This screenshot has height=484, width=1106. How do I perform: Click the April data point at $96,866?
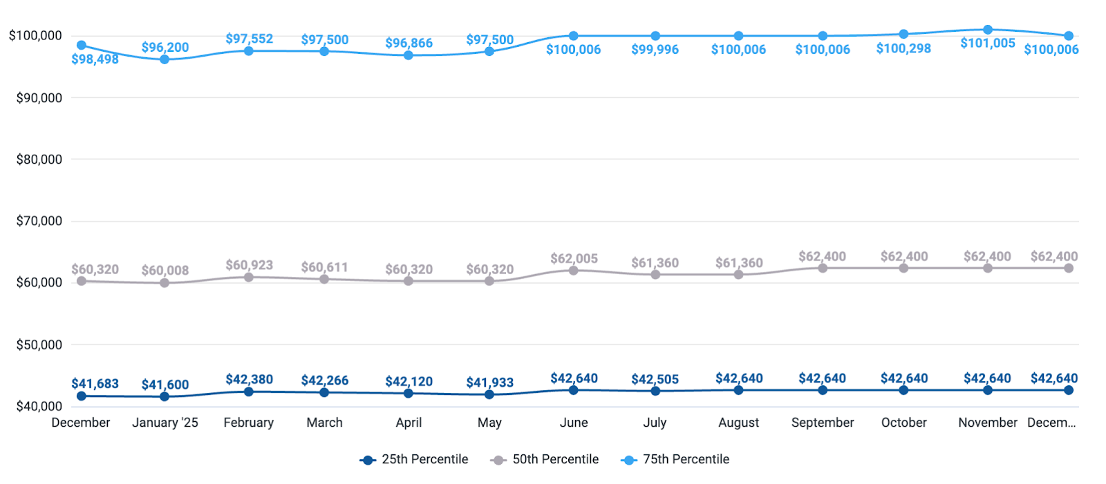pyautogui.click(x=409, y=55)
